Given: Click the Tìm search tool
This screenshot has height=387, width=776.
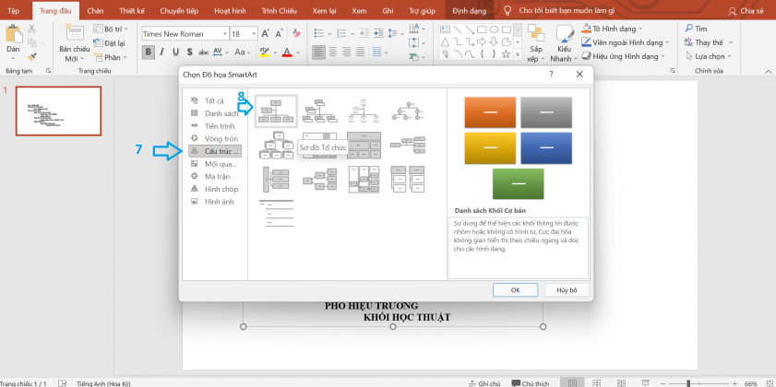Looking at the screenshot, I should point(701,29).
